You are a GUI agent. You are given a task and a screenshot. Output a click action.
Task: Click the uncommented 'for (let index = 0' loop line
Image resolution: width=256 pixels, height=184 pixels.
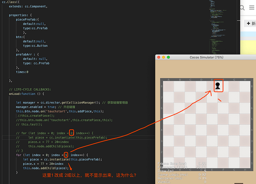[x=52, y=155]
